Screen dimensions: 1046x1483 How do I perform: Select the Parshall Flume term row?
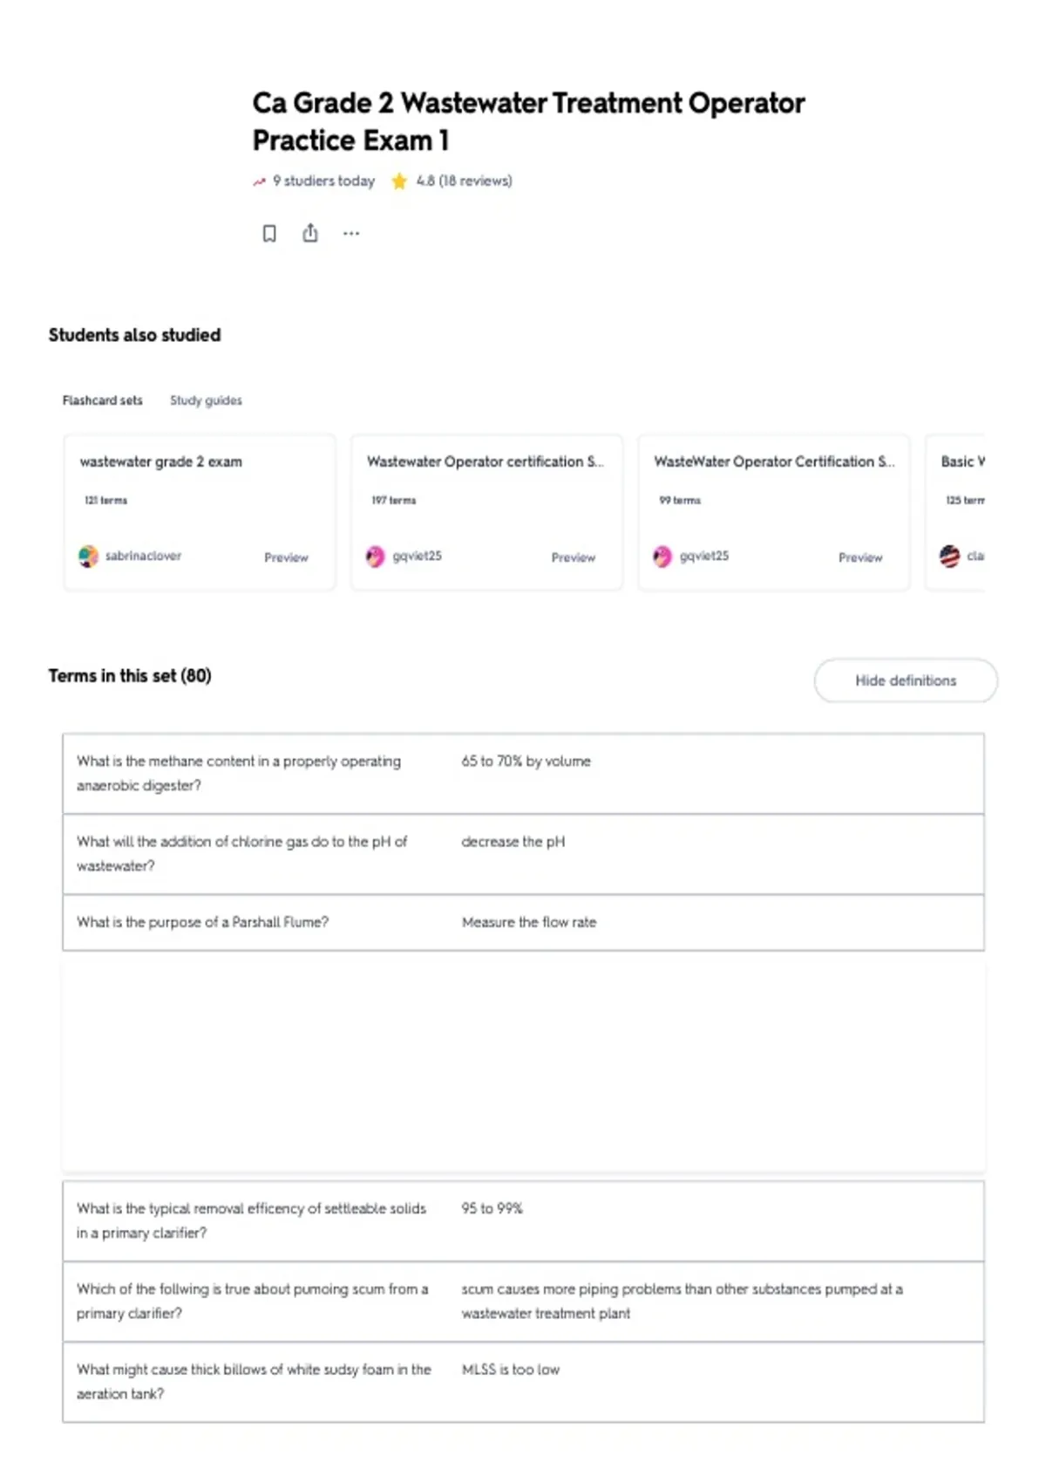[523, 922]
